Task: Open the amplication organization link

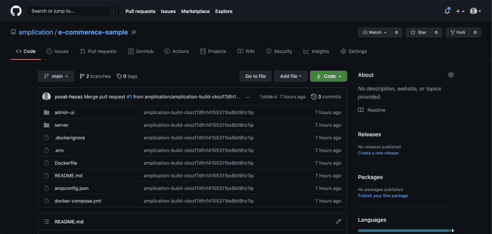Action: (x=36, y=32)
